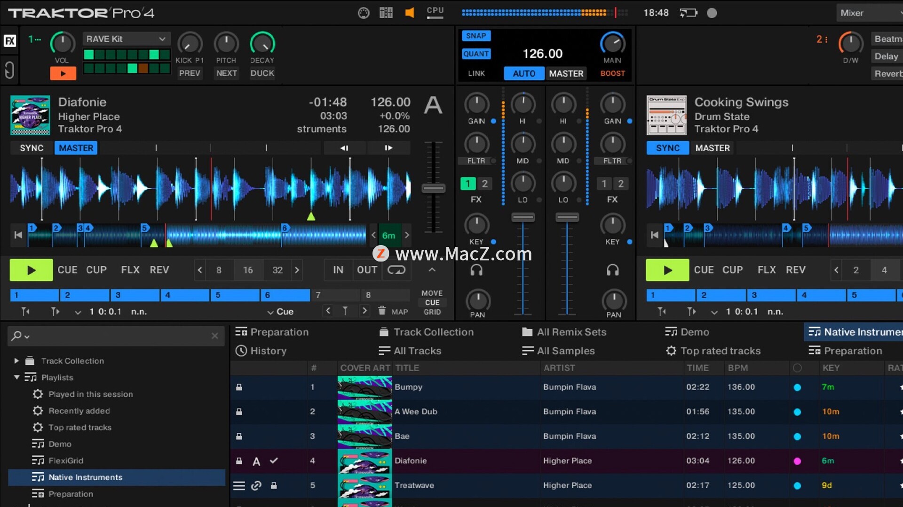
Task: Adjust channel A volume fader
Action: point(523,217)
